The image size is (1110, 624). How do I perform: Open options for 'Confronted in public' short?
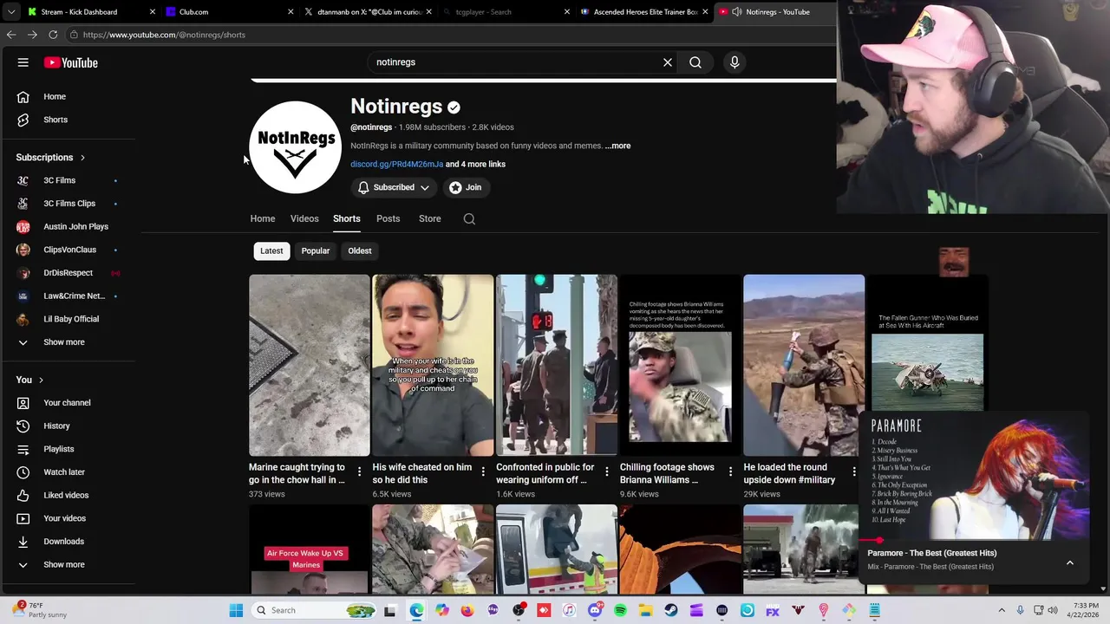607,472
